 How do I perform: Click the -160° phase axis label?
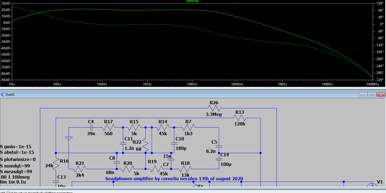coord(379,52)
